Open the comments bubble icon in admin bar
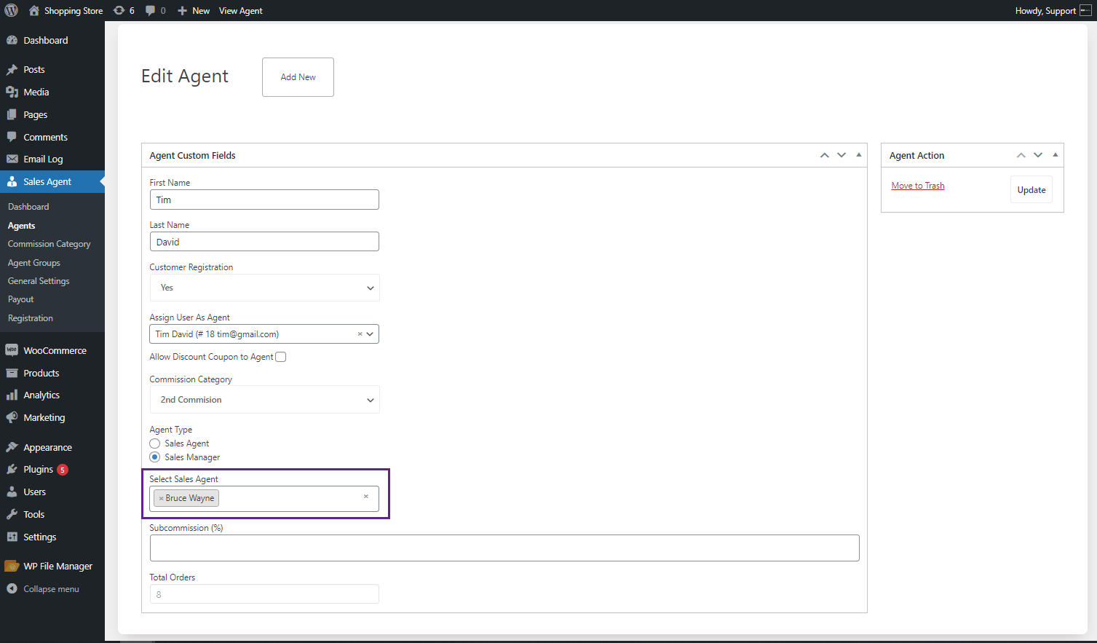Screen dimensions: 1097x643 point(150,10)
